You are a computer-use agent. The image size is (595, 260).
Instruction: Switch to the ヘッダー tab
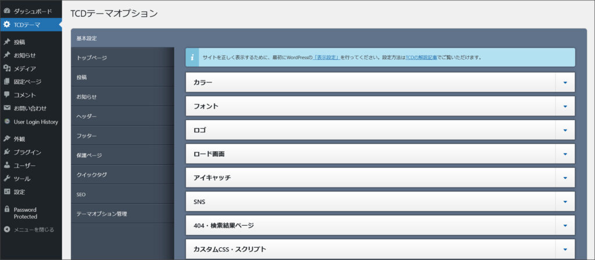click(x=87, y=116)
